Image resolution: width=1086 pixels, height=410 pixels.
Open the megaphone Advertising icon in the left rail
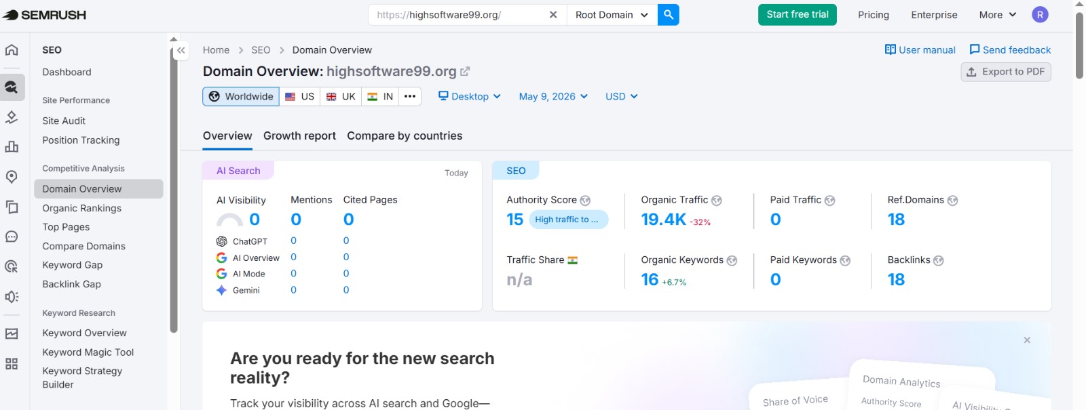[12, 297]
